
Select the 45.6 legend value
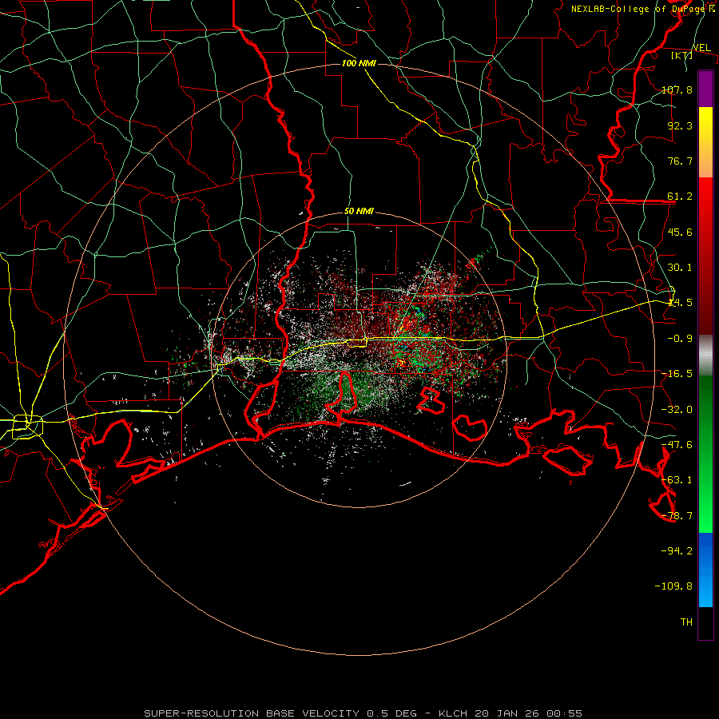point(680,232)
